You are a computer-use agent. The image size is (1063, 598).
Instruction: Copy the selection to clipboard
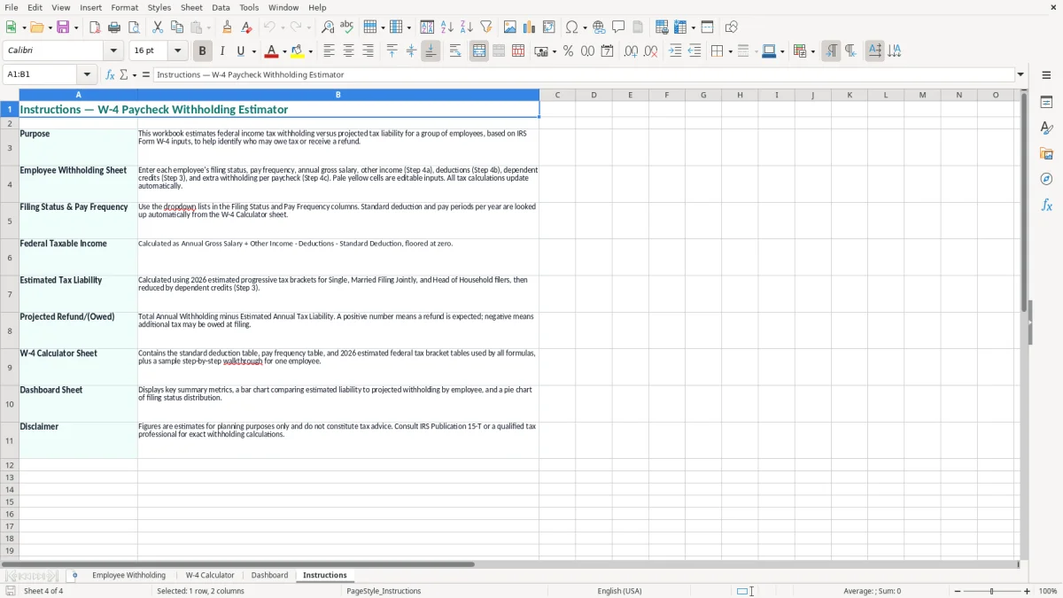click(177, 27)
